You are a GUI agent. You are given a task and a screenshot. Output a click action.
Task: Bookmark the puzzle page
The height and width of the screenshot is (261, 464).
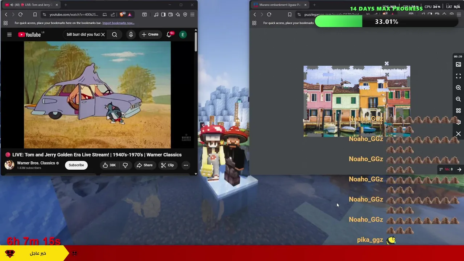[290, 14]
